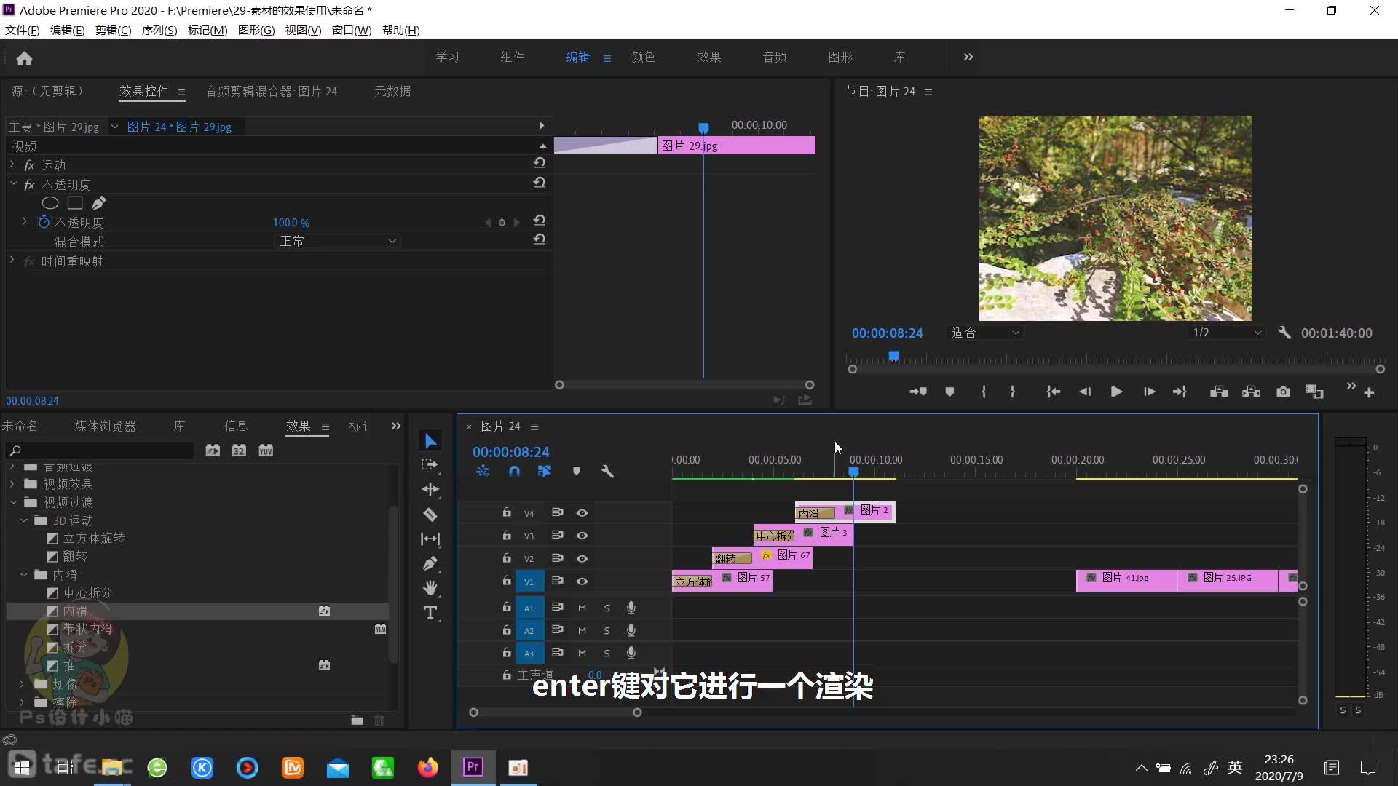Select the Hand tool
1398x786 pixels.
[x=430, y=587]
